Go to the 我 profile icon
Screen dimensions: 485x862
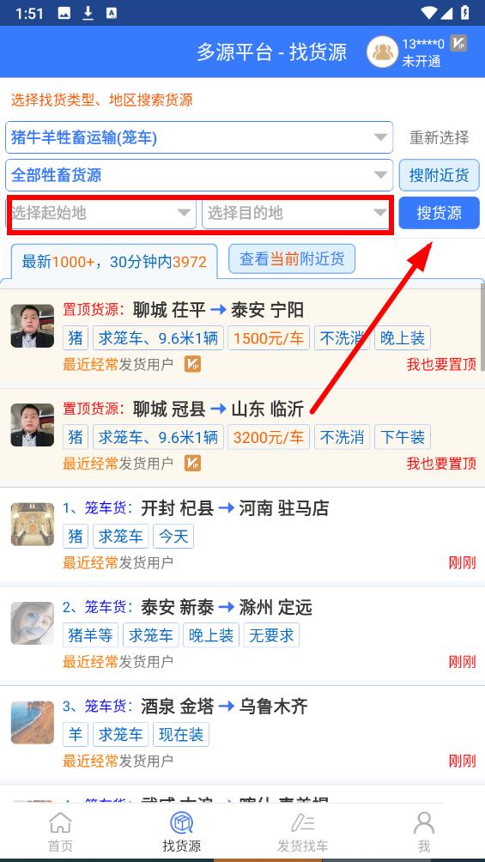(x=424, y=823)
